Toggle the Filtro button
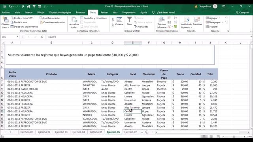 (x=129, y=21)
